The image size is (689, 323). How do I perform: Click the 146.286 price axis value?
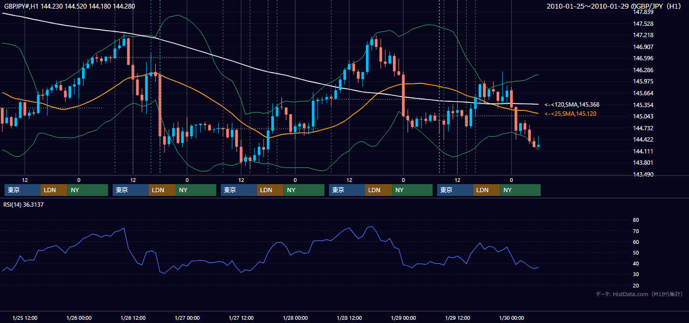[x=644, y=70]
